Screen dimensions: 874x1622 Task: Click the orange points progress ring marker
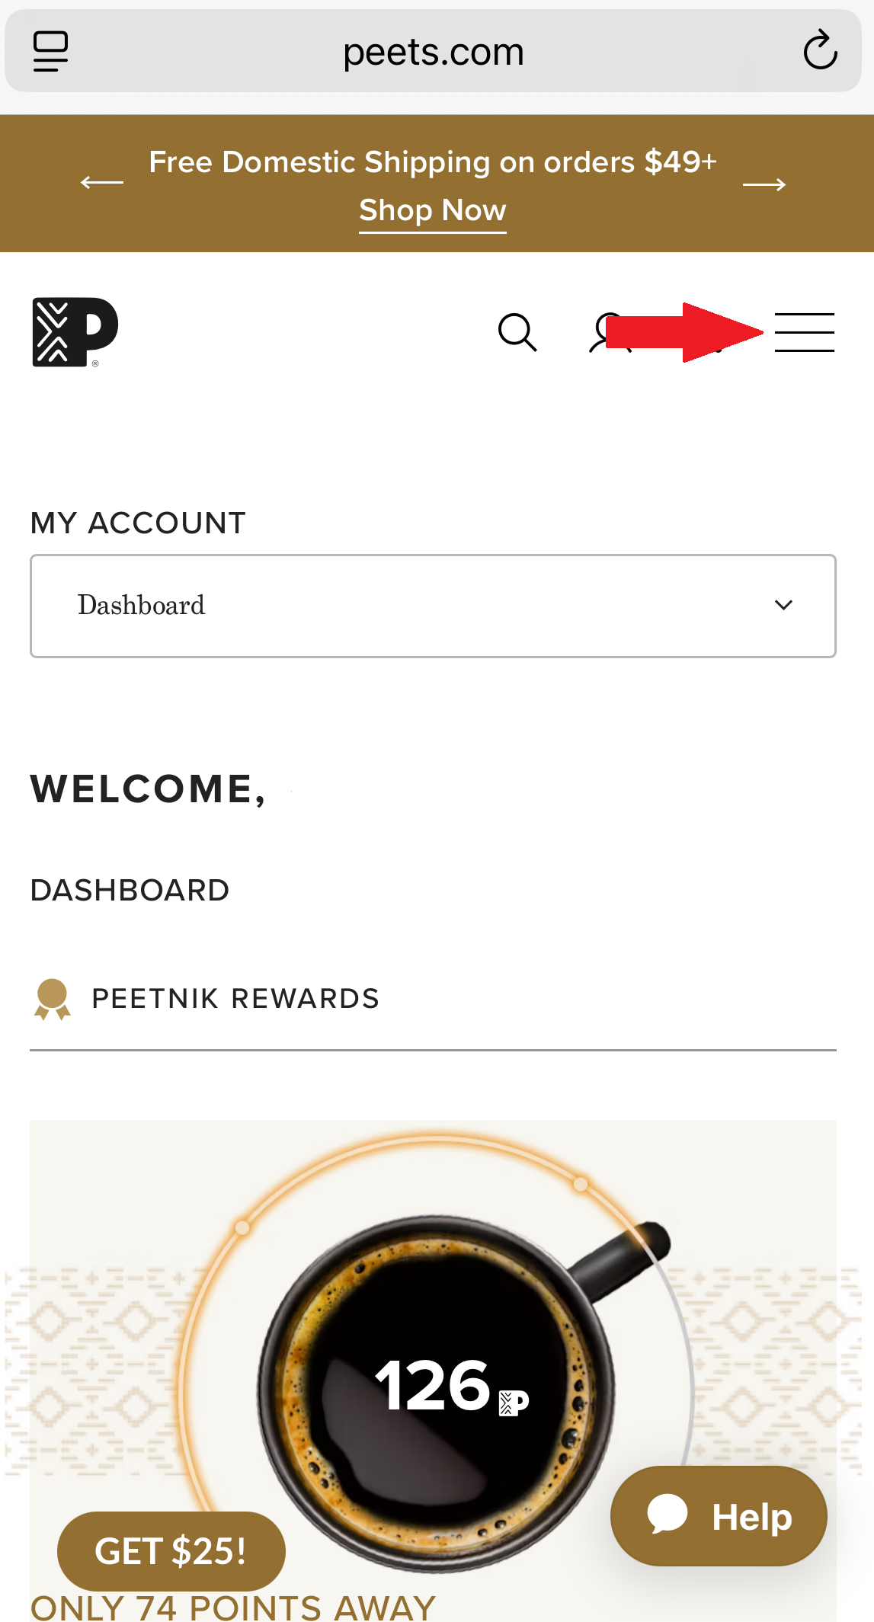point(581,1184)
